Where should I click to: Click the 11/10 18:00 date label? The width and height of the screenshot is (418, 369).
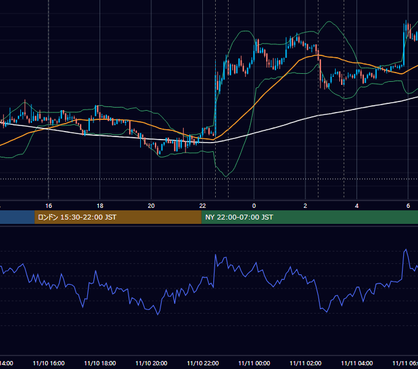click(x=100, y=363)
